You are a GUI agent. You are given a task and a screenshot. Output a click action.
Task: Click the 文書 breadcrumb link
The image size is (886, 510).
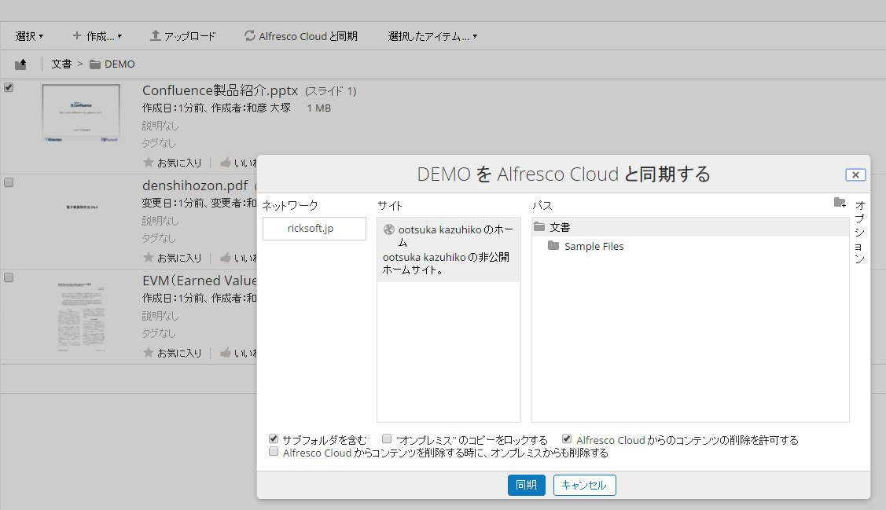(61, 64)
